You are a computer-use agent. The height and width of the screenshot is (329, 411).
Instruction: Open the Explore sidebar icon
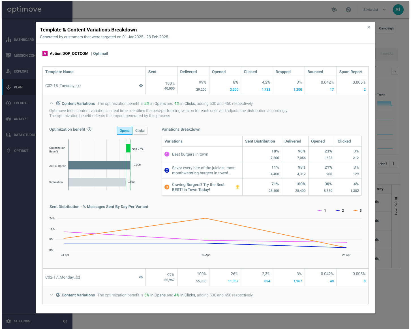click(8, 71)
